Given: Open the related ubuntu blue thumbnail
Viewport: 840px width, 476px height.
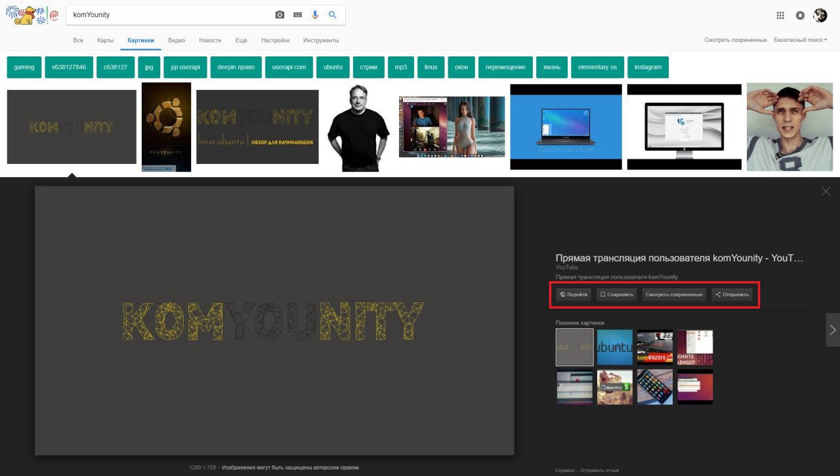Looking at the screenshot, I should tap(615, 347).
